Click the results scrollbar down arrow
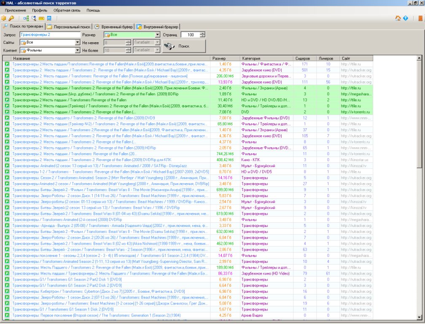The image size is (425, 324). [419, 317]
